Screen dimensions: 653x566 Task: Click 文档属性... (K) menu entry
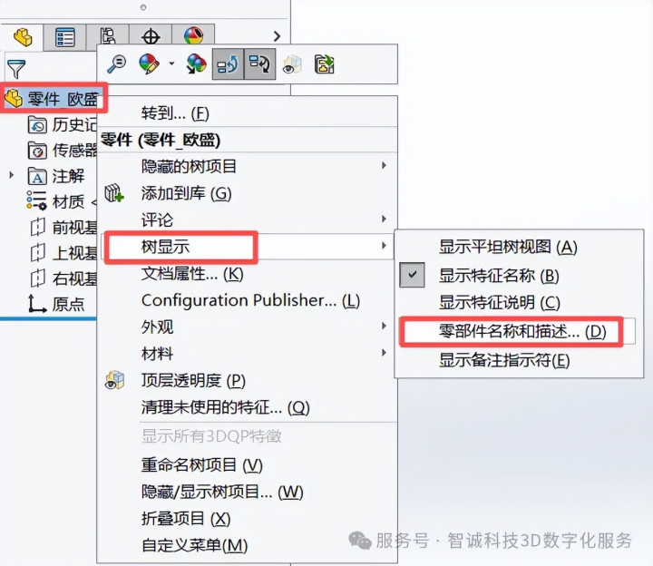(192, 274)
